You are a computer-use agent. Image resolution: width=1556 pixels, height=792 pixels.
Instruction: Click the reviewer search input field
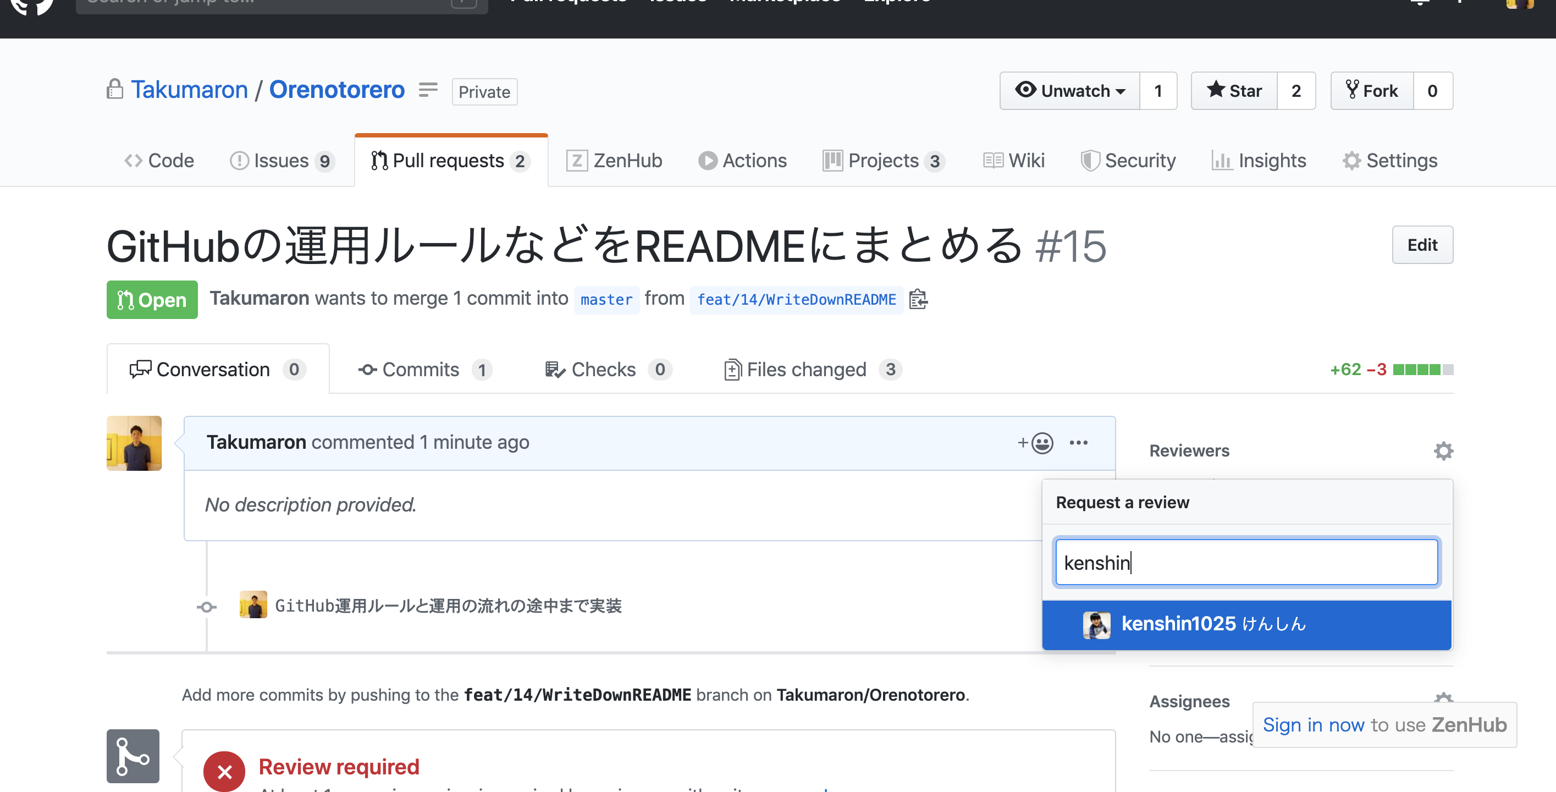click(1246, 563)
